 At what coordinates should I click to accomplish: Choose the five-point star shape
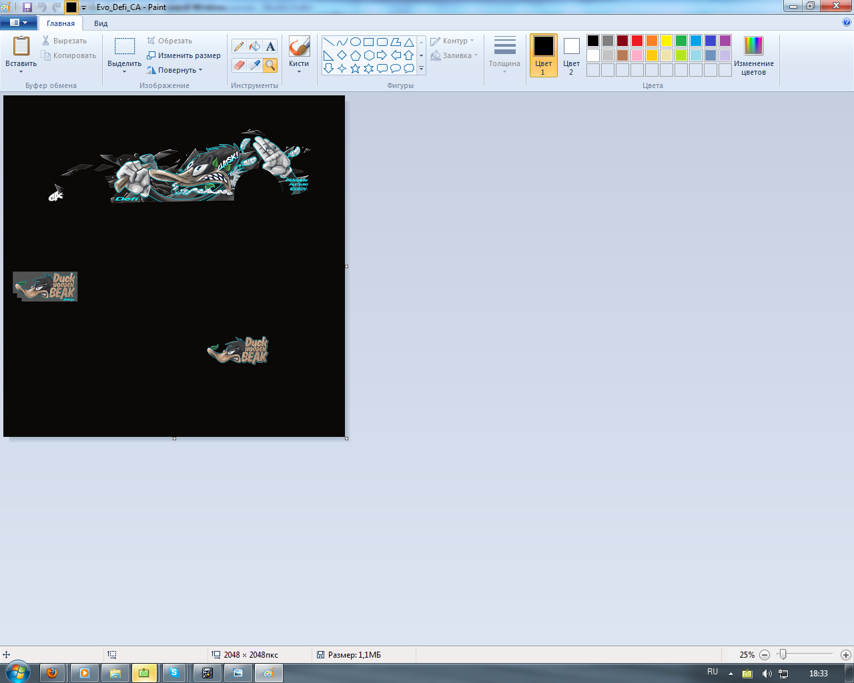356,68
